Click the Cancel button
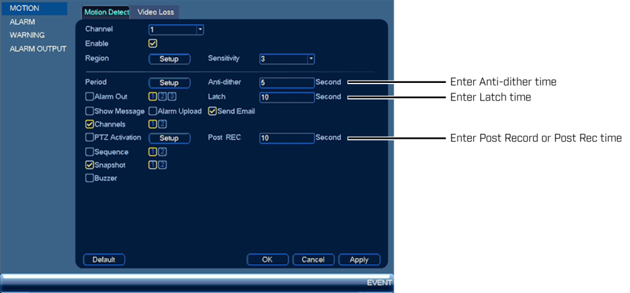The width and height of the screenshot is (630, 293). 313,260
